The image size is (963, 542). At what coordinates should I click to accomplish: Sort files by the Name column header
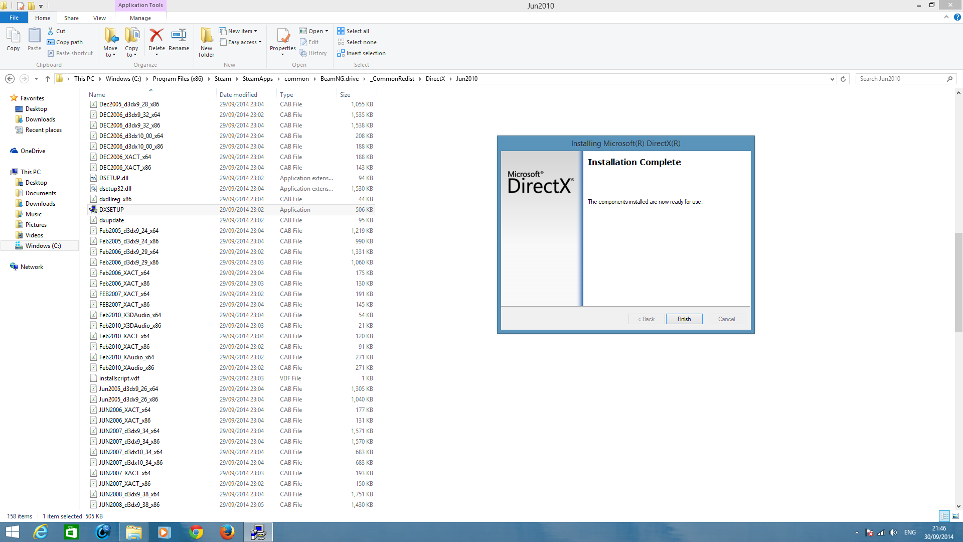[151, 94]
